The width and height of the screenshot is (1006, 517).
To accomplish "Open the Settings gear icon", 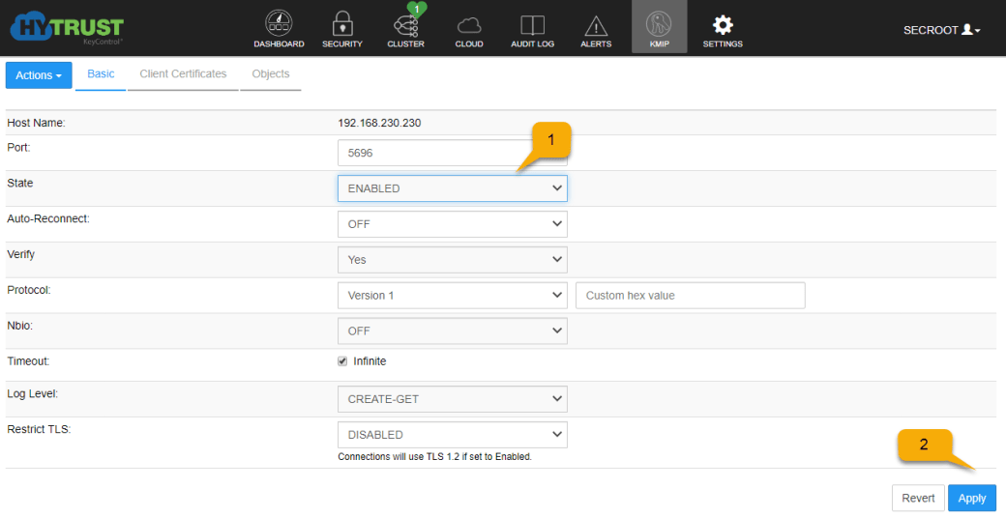I will coord(722,25).
